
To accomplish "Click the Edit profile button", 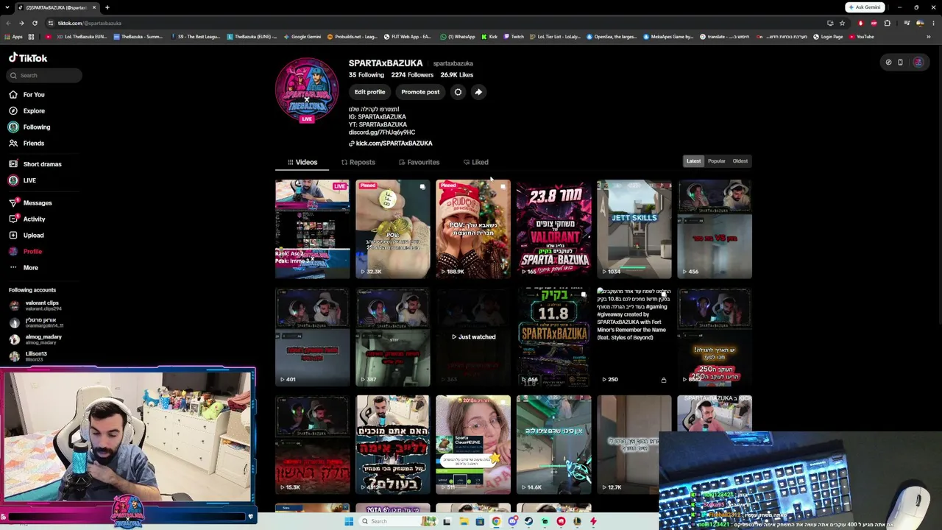I will tap(369, 92).
